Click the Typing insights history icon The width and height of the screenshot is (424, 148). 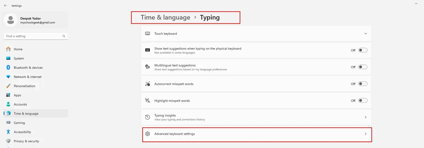pos(148,117)
